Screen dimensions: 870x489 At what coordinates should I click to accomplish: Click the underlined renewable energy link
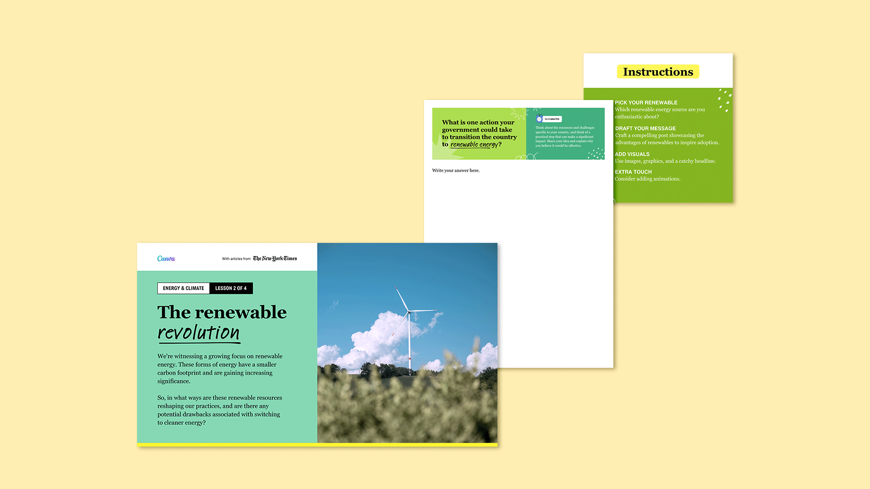pyautogui.click(x=470, y=145)
